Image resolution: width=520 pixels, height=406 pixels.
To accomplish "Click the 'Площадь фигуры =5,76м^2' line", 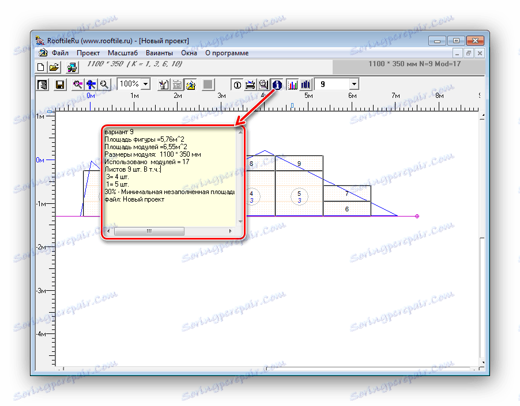I will (144, 139).
